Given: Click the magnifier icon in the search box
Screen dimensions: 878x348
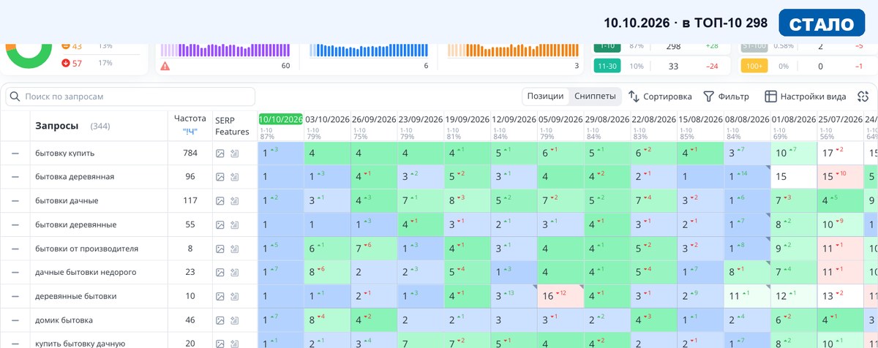Looking at the screenshot, I should tap(15, 97).
